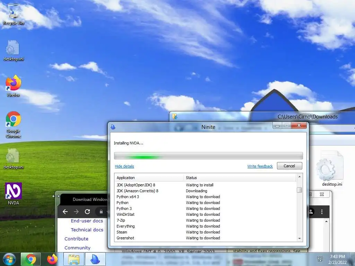Viewport: 355px width, 266px height.
Task: Open the Technical docs link
Action: pyautogui.click(x=87, y=230)
